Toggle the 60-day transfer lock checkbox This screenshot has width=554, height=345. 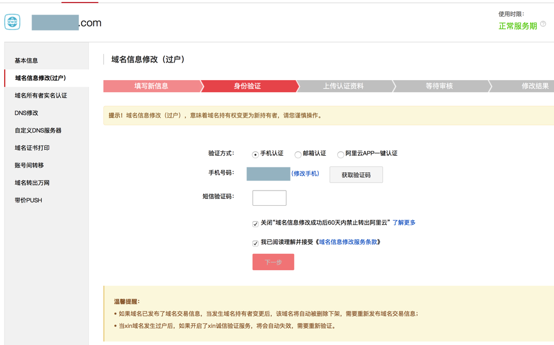255,224
